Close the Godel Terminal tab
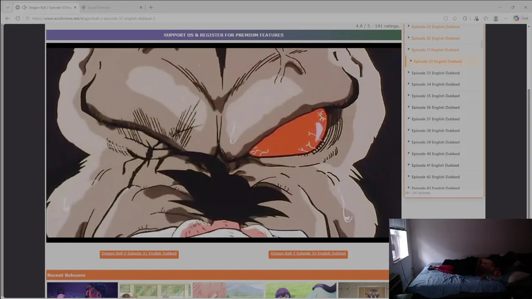Image resolution: width=532 pixels, height=299 pixels. pos(141,7)
